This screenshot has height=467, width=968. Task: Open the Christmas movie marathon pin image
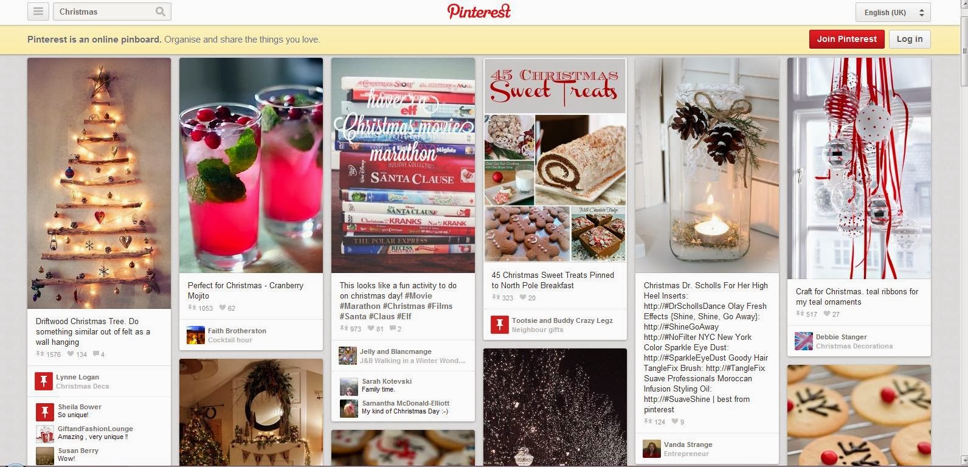[403, 165]
